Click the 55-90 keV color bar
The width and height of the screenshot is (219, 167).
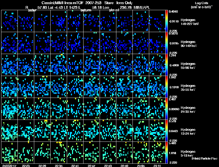(166, 65)
